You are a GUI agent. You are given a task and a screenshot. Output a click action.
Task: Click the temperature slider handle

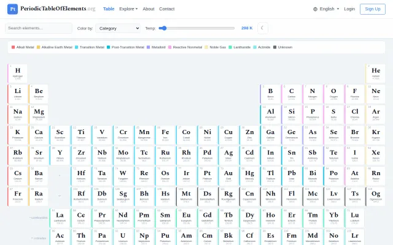coord(164,28)
